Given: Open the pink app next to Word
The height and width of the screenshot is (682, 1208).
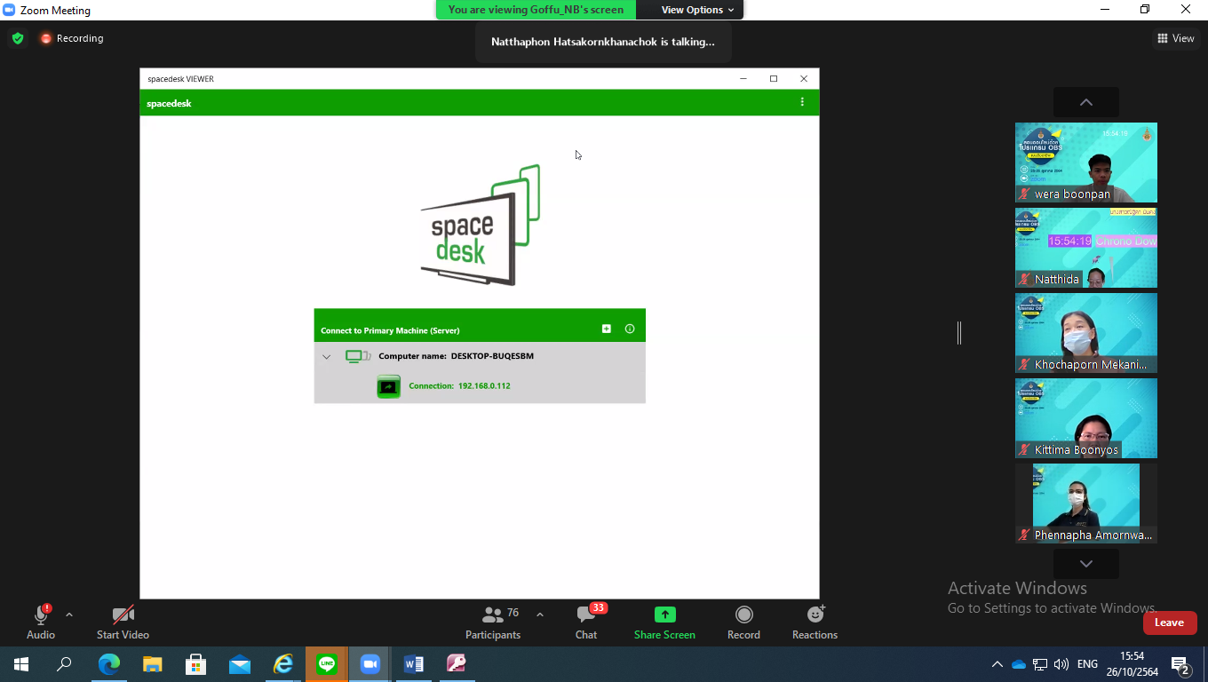Looking at the screenshot, I should click(x=457, y=663).
